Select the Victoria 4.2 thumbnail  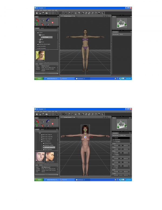tap(40, 56)
